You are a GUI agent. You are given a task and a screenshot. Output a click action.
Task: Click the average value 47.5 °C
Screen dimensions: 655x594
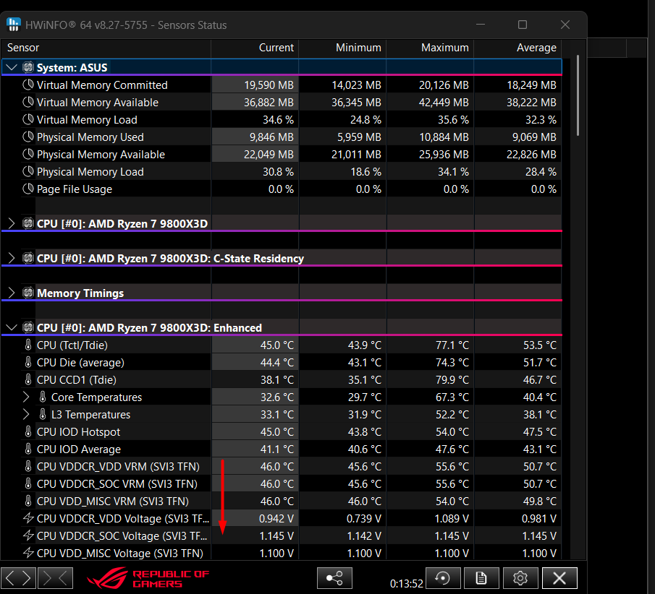tap(540, 431)
